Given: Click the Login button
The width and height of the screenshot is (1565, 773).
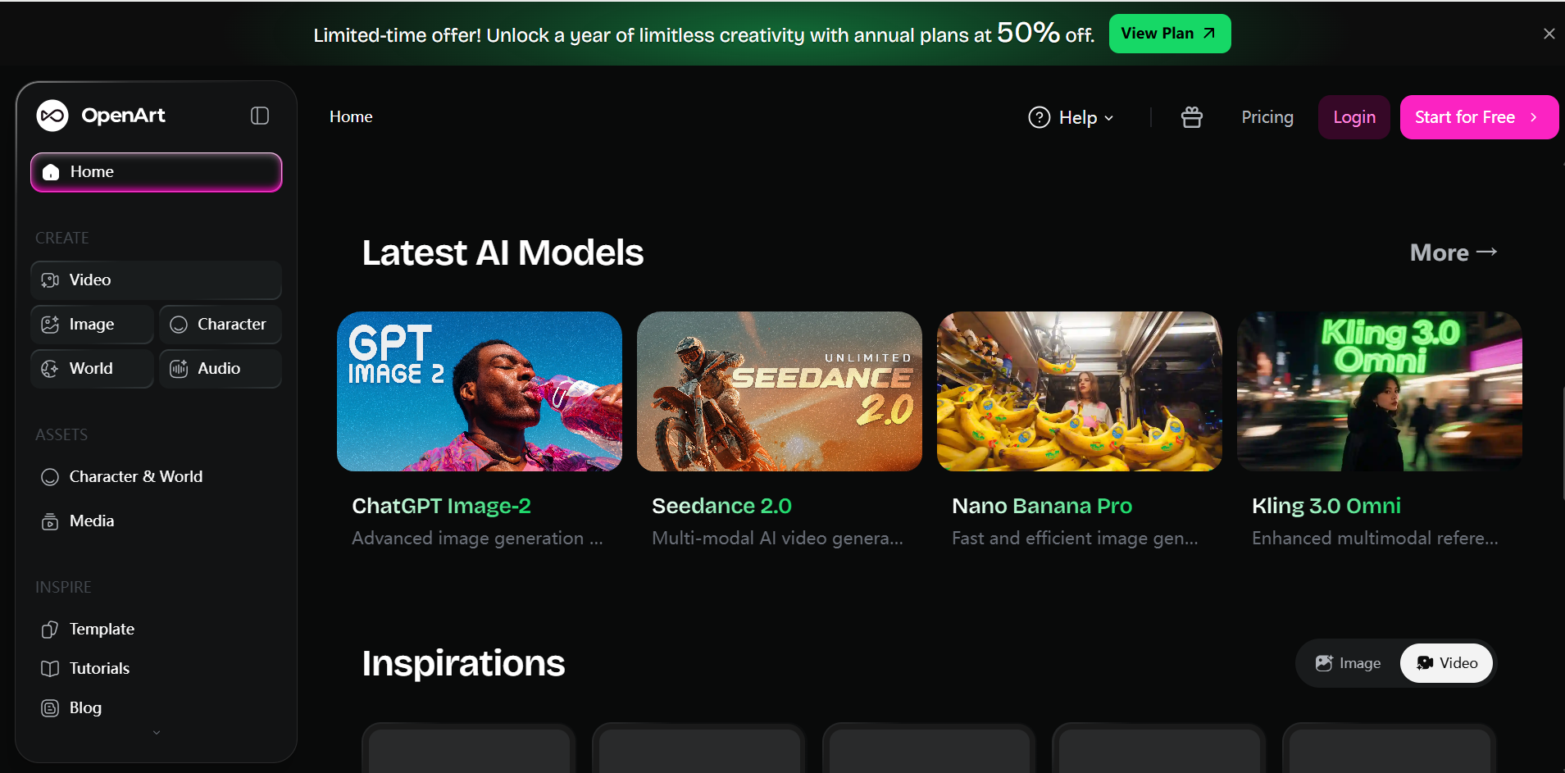Looking at the screenshot, I should (x=1354, y=117).
